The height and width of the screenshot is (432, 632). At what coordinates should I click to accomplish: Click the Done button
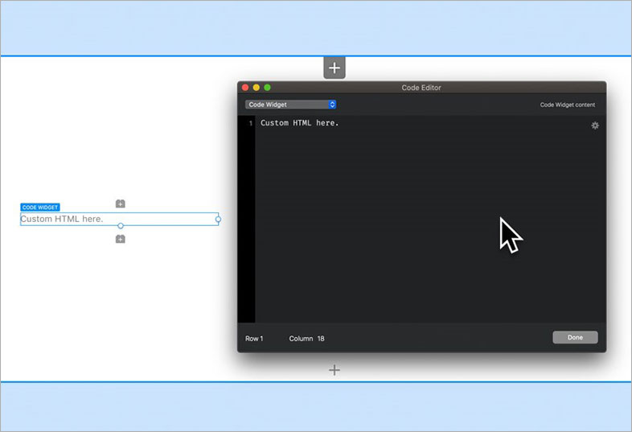[575, 337]
